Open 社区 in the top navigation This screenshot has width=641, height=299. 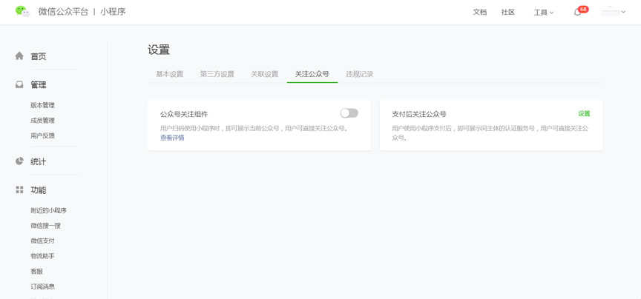pyautogui.click(x=507, y=13)
